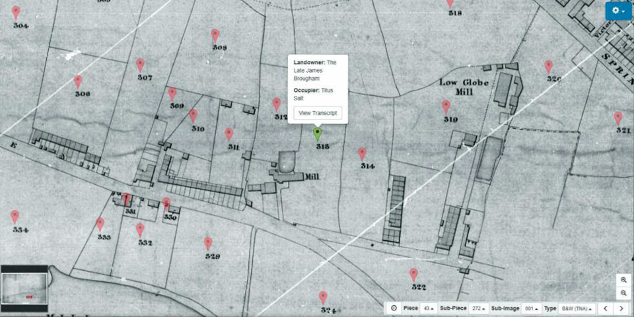Screen dimensions: 634x317
Task: Go to the next map image
Action: coord(621,308)
